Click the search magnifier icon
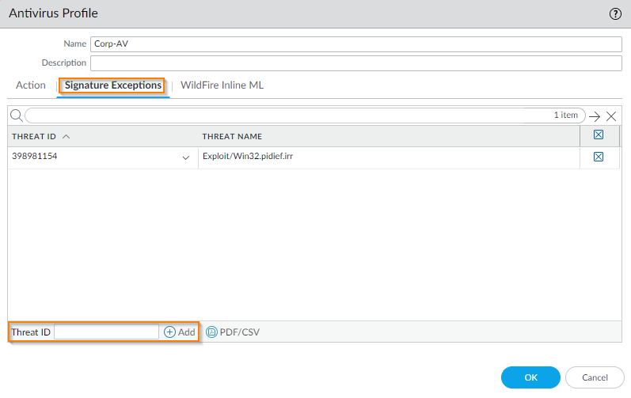Screen dimensions: 631x398 click(16, 116)
